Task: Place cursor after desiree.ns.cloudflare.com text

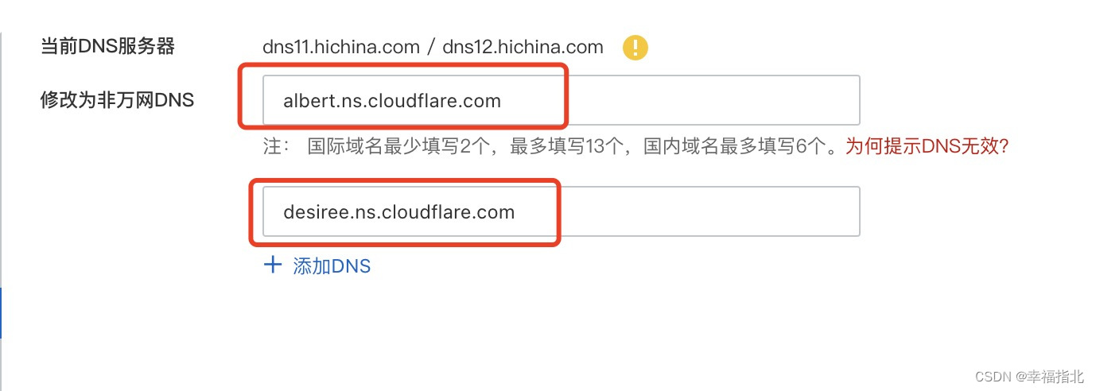Action: tap(516, 212)
